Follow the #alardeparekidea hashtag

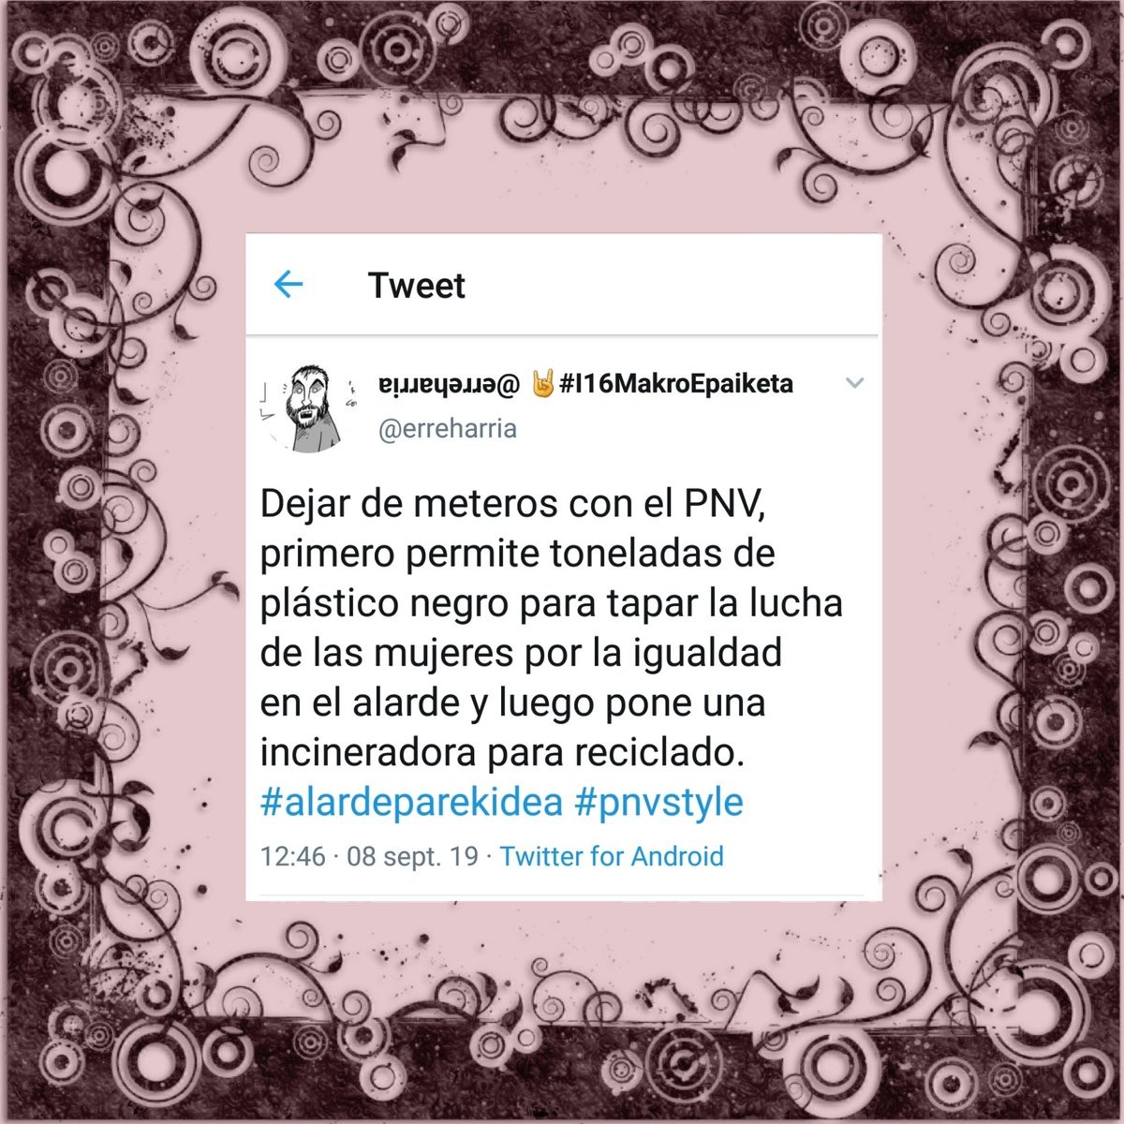[x=411, y=803]
